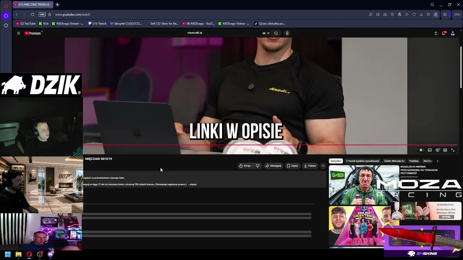Viewport: 463px width, 260px height.
Task: Open the Ojciec ufoludka bookmark
Action: 270,23
